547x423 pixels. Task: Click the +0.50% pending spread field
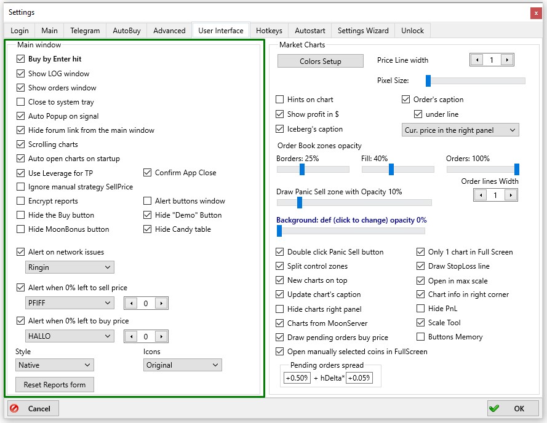[x=297, y=378]
